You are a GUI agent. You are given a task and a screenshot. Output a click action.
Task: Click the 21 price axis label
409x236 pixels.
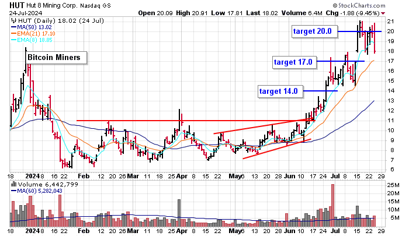(390, 22)
